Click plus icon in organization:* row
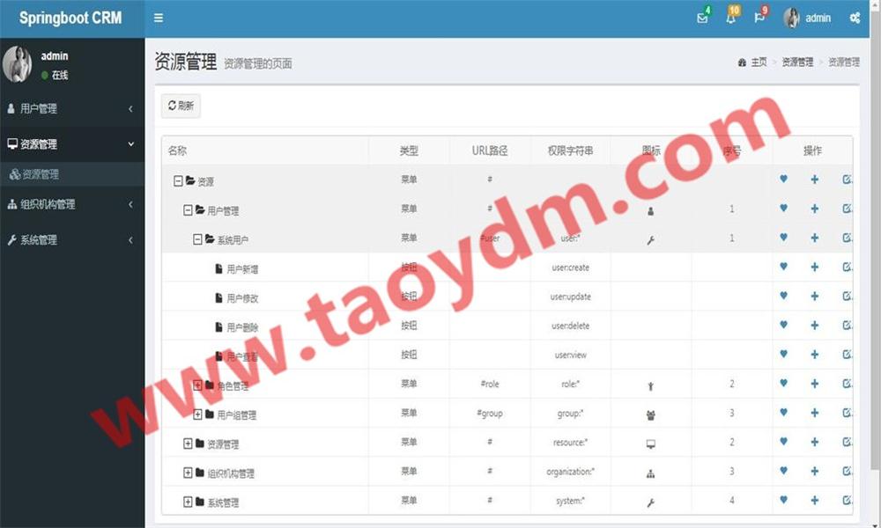The image size is (881, 528). (x=814, y=472)
